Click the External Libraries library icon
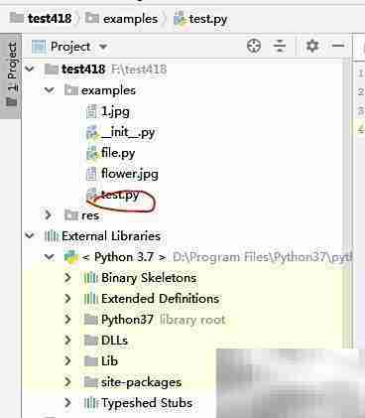 52,236
